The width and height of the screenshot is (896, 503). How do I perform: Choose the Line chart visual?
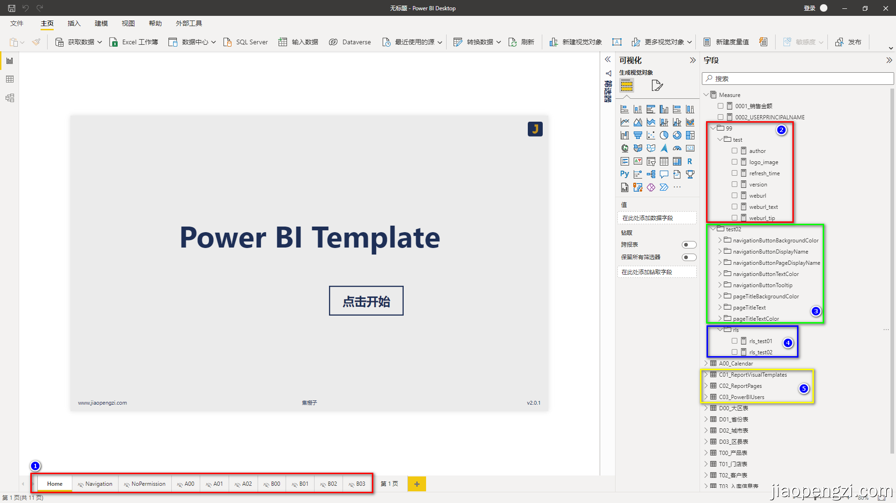(625, 122)
